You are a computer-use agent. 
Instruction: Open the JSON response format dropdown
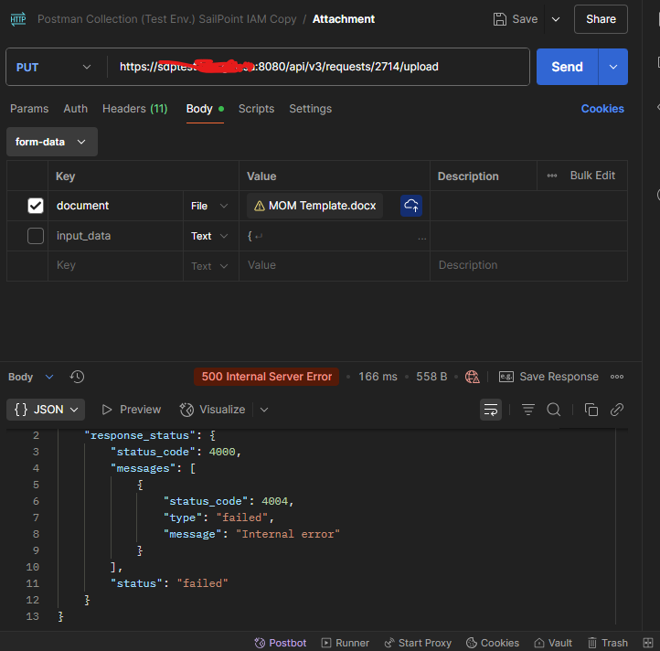(46, 410)
